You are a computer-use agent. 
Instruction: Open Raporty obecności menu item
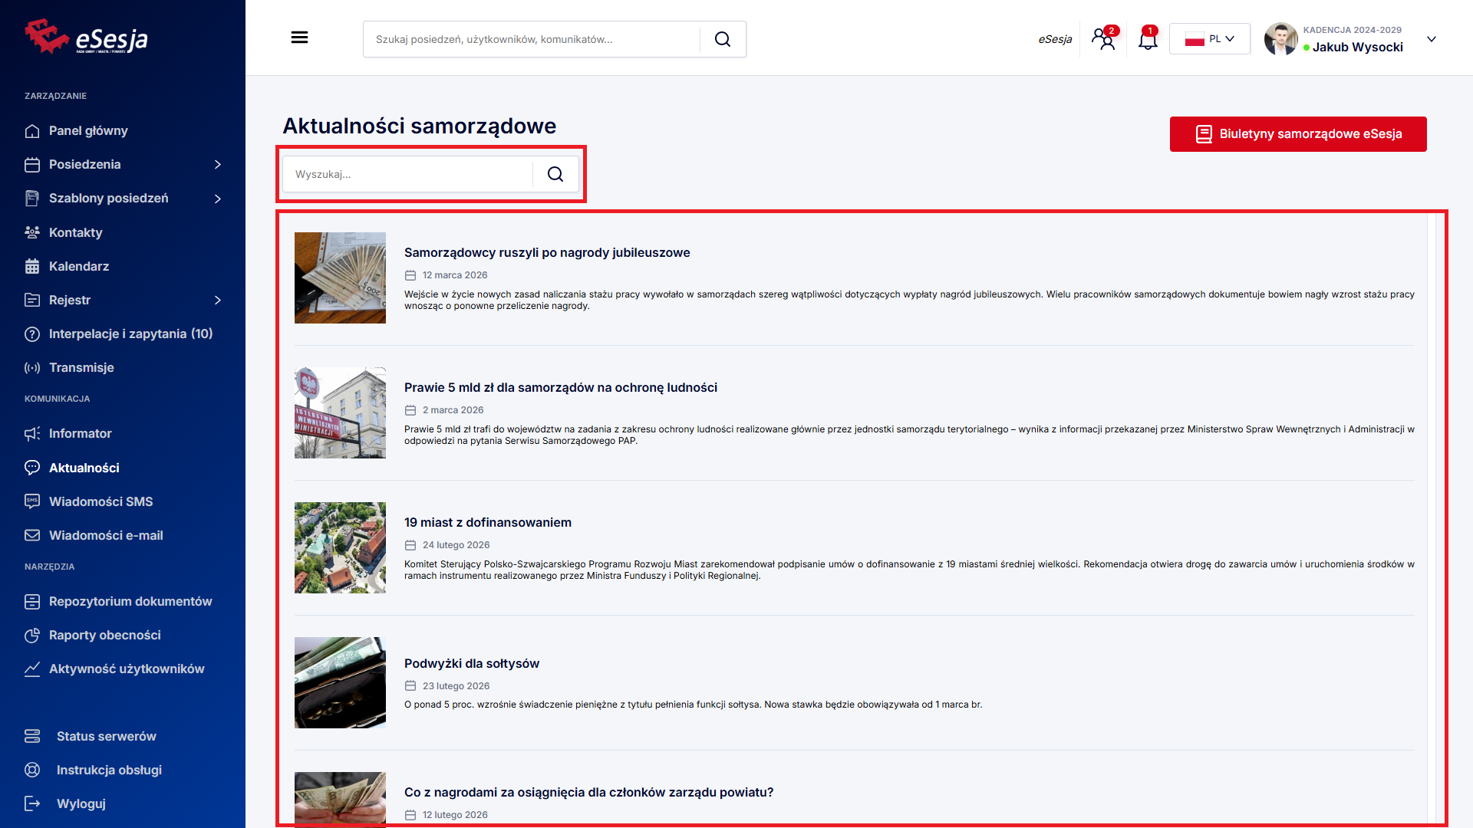[x=104, y=635]
